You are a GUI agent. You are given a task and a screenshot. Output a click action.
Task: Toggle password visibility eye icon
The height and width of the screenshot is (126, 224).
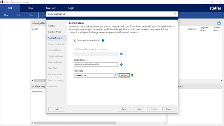point(115,75)
